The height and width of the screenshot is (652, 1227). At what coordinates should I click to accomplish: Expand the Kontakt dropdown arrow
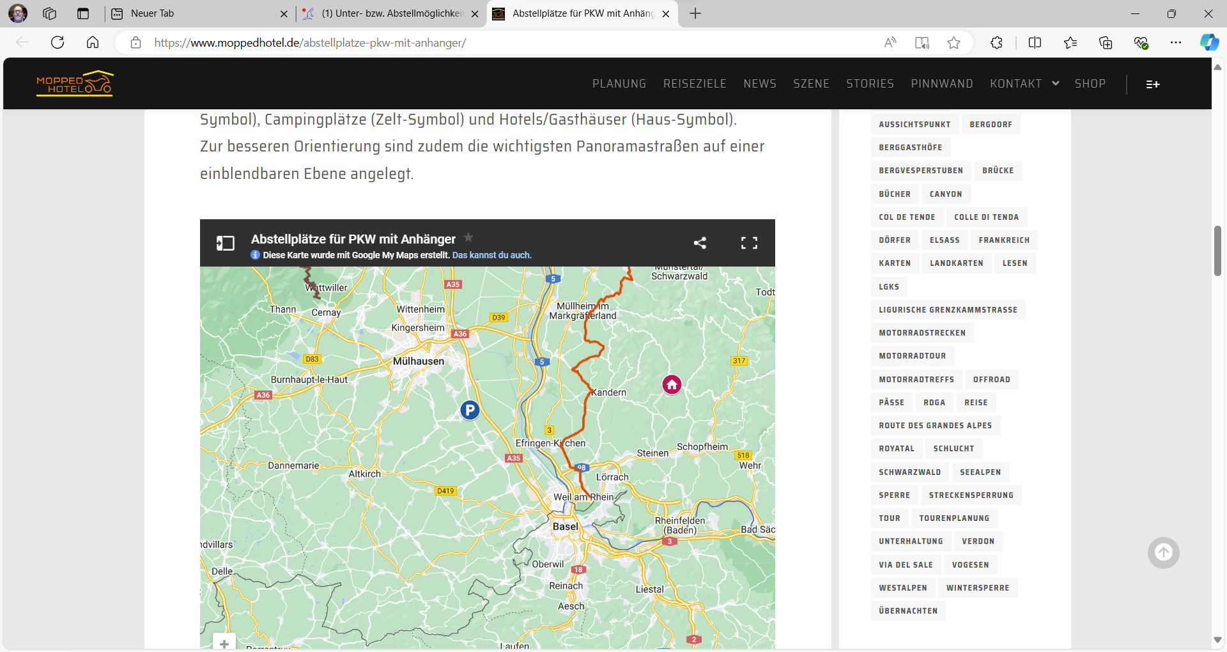1056,84
